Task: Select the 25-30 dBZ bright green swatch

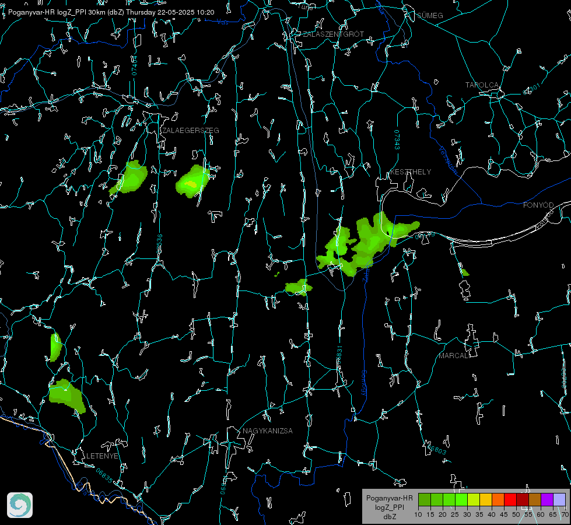Action: (461, 499)
